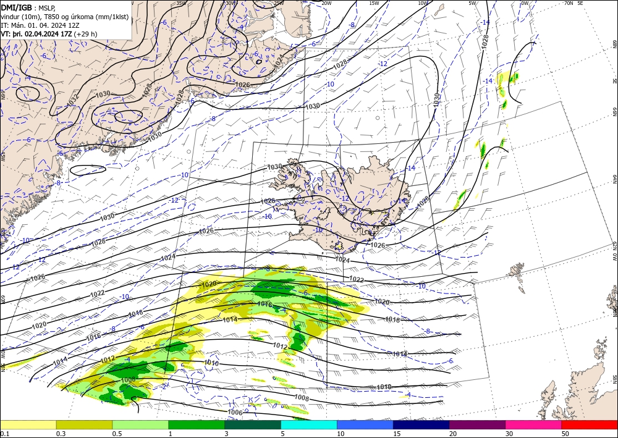Click the '35W' longitude label
Screen dimensions: 618x438
[x=181, y=3]
